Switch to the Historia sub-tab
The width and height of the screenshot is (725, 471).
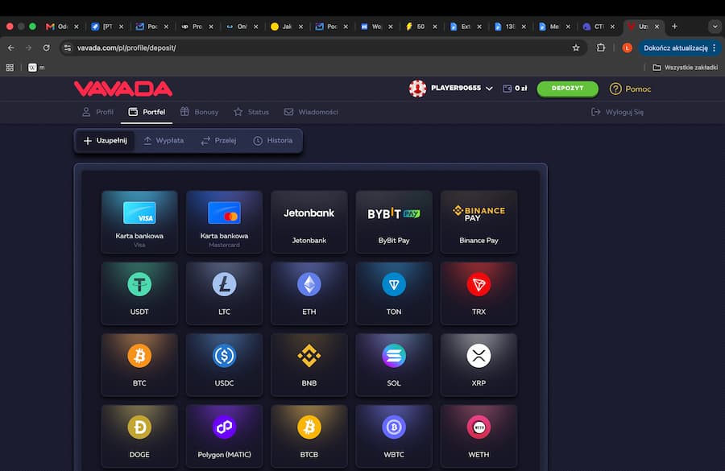coord(273,141)
